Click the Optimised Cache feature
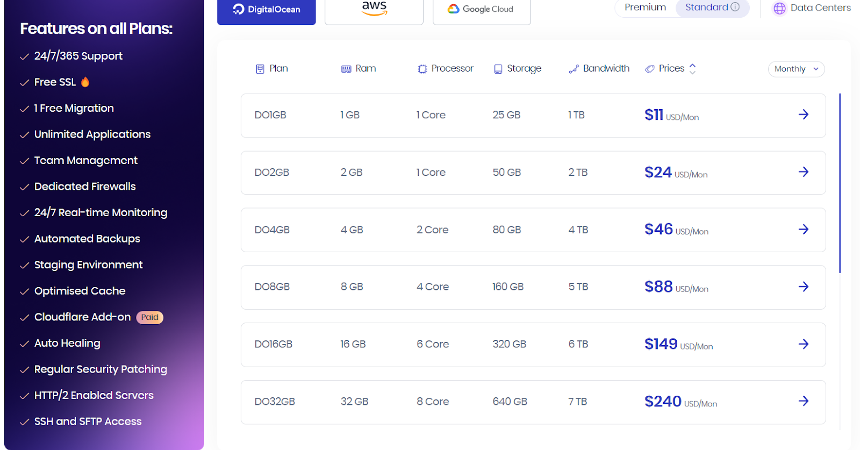Screen dimensions: 860x450 click(x=80, y=291)
